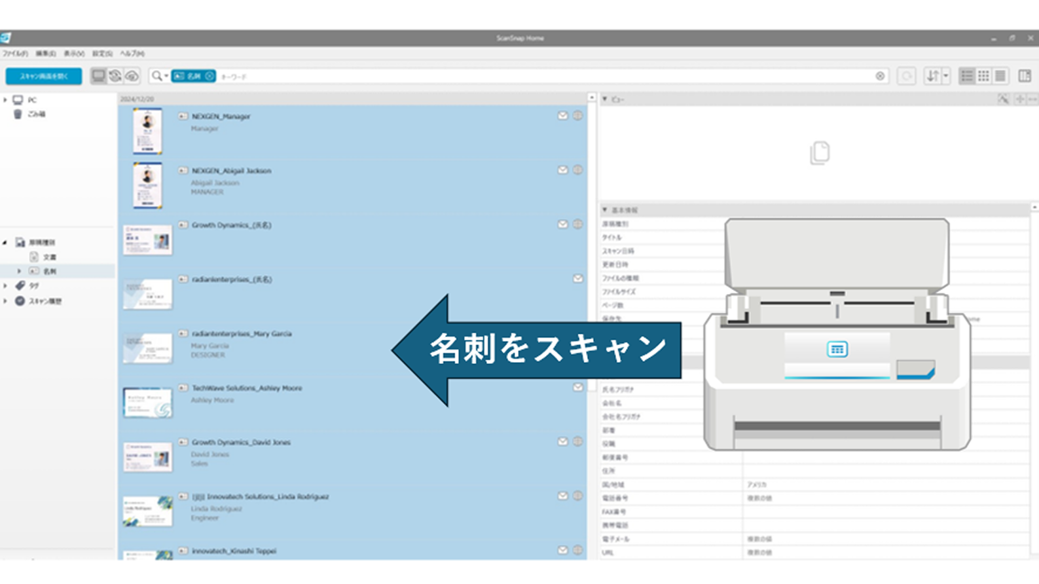Click the mail icon on Innovatech Solutions_Linda Rodriguez row
1039x584 pixels.
[562, 496]
